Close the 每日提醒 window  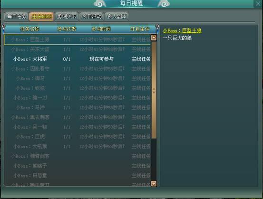258,3
